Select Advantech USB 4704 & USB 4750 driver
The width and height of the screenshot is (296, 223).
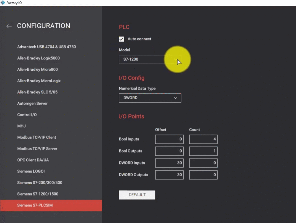point(47,47)
